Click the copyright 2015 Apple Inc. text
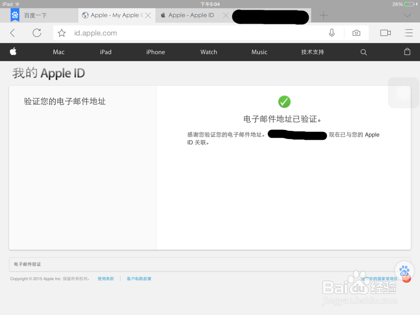This screenshot has height=315, width=420. (x=50, y=278)
